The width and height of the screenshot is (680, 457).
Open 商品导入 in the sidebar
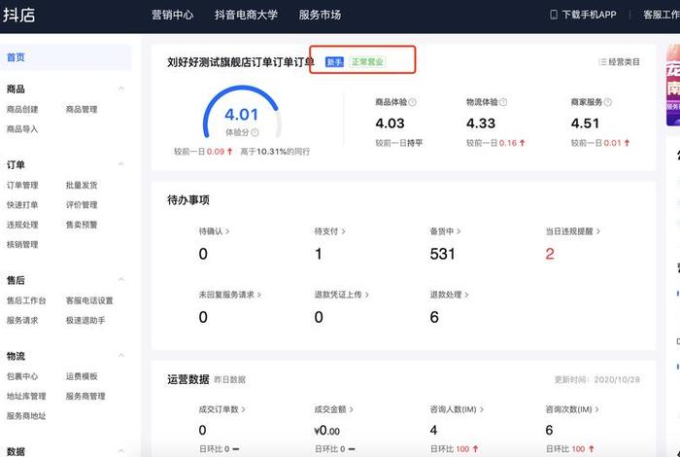[x=22, y=129]
